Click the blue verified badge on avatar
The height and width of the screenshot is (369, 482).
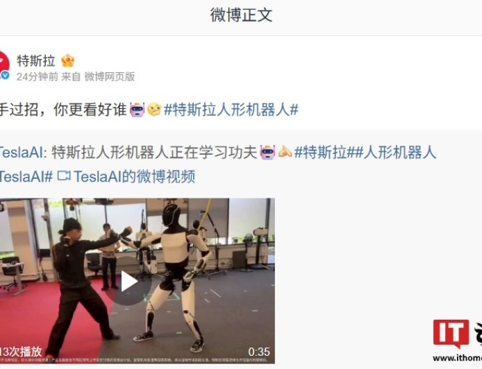[x=6, y=75]
